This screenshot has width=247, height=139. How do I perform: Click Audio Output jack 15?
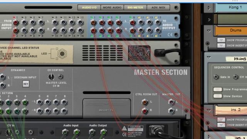tap(158, 22)
